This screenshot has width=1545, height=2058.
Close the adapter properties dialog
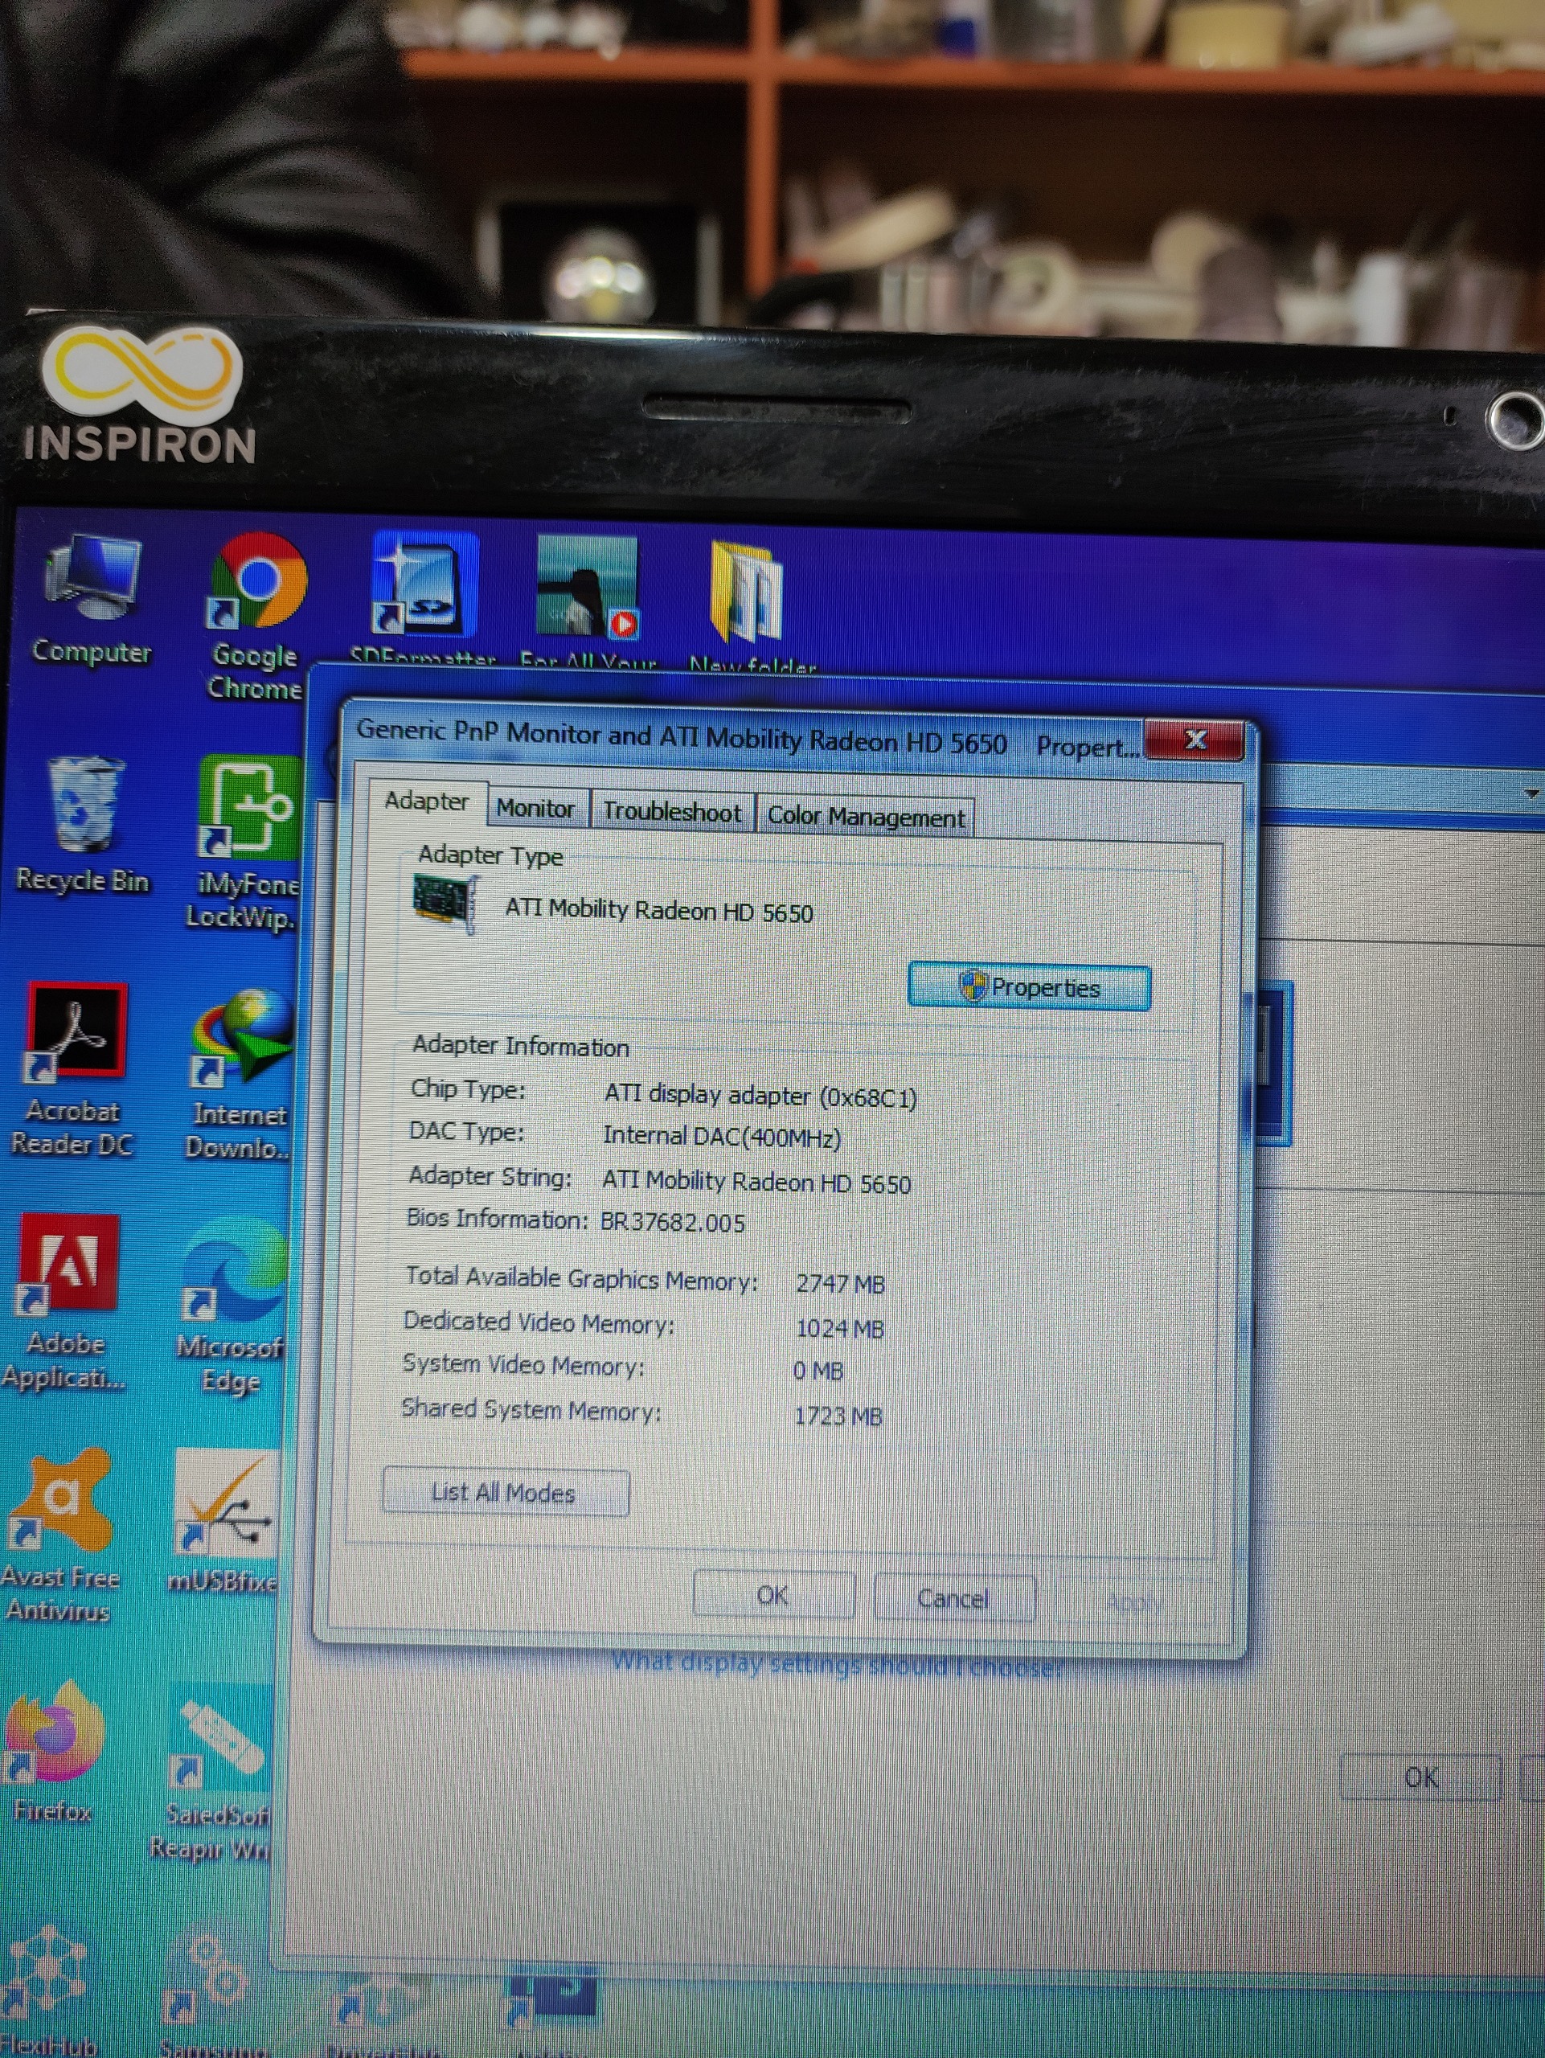(x=1195, y=740)
